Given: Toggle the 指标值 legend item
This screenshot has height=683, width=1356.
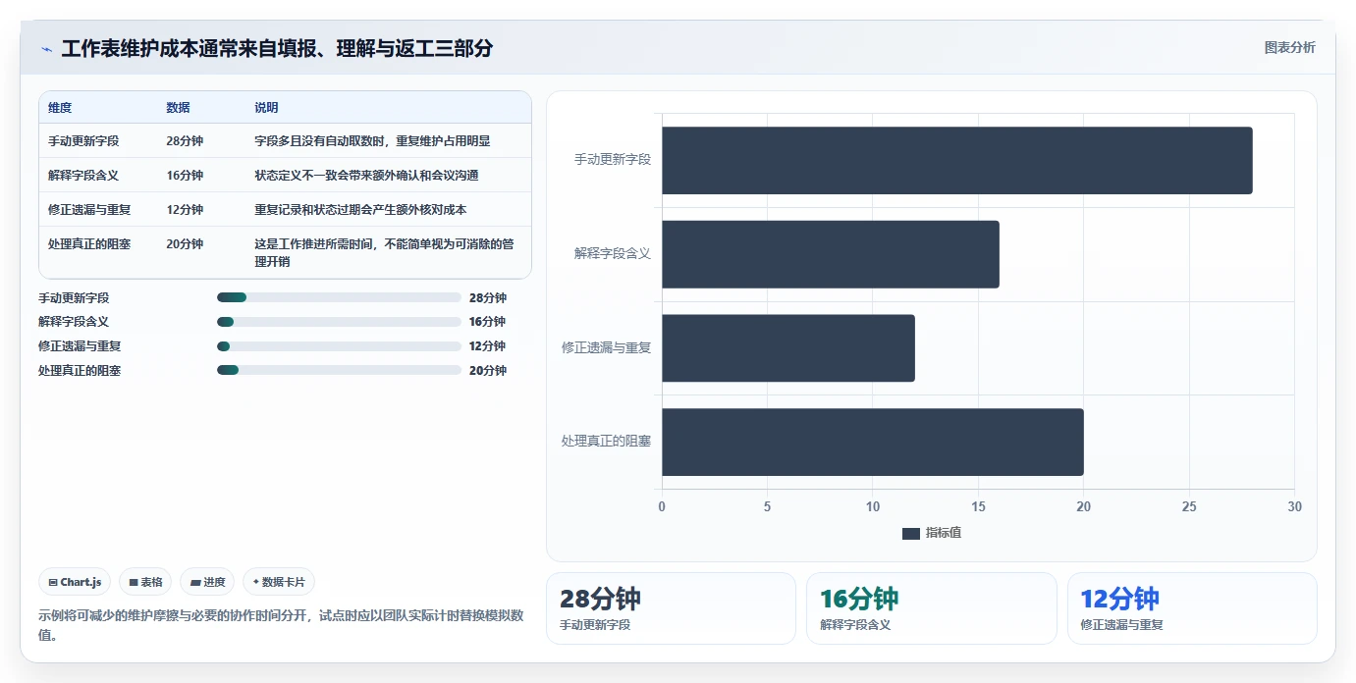Looking at the screenshot, I should pyautogui.click(x=931, y=533).
